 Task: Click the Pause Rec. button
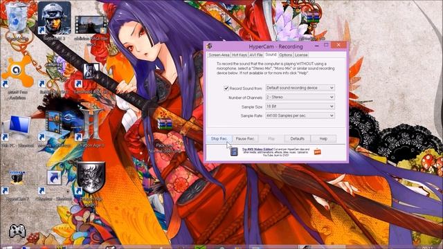click(x=245, y=138)
